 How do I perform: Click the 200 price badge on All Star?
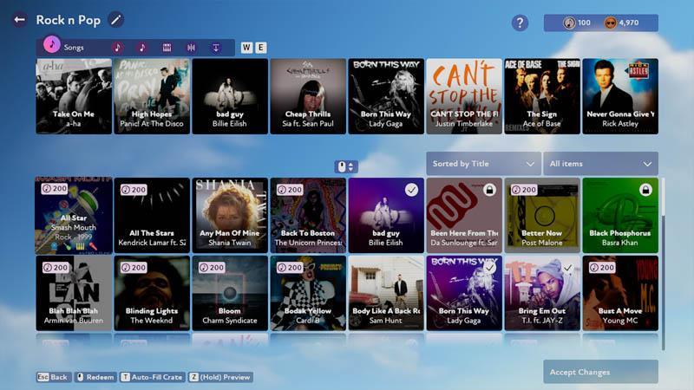point(55,189)
